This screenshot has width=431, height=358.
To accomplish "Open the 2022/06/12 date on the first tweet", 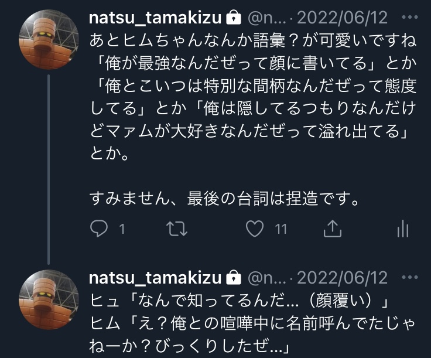I will (343, 18).
